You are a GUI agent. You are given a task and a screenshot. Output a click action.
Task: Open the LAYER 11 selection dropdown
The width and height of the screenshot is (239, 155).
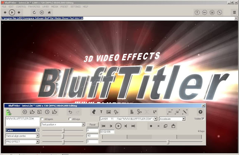click(x=128, y=119)
